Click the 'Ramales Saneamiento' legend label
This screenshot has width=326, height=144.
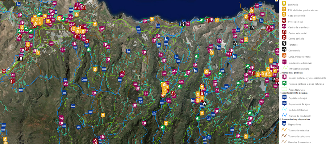pyautogui.click(x=300, y=142)
